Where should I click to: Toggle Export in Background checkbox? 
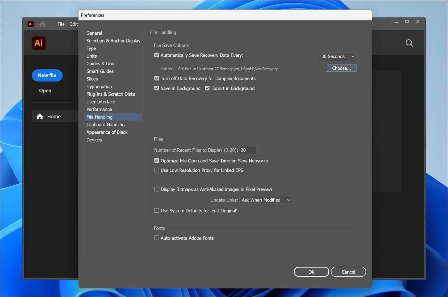click(207, 88)
